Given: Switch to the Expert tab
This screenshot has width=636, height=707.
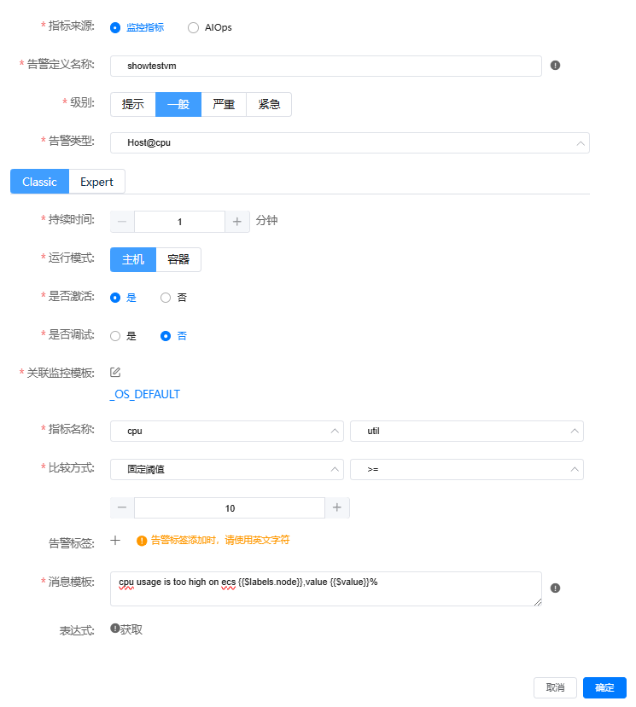Looking at the screenshot, I should click(96, 182).
